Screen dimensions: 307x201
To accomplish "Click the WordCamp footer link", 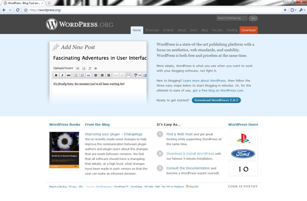I will coord(136,187).
